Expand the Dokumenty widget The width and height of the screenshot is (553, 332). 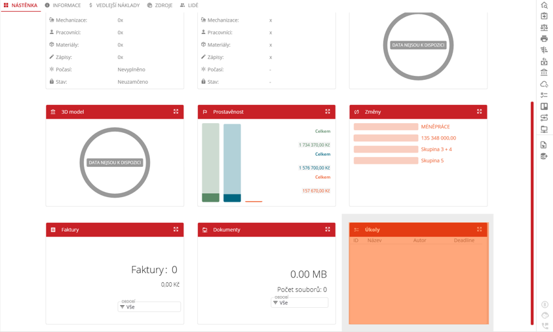pyautogui.click(x=328, y=230)
